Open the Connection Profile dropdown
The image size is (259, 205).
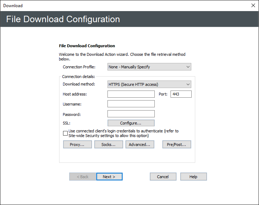149,67
